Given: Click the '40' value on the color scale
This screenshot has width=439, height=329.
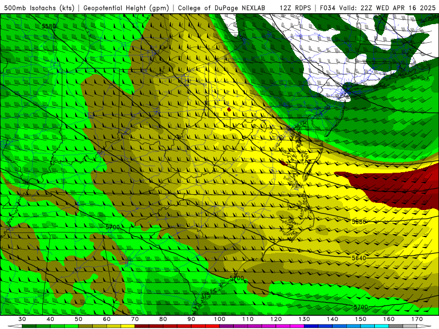Looking at the screenshot, I should [50, 319].
